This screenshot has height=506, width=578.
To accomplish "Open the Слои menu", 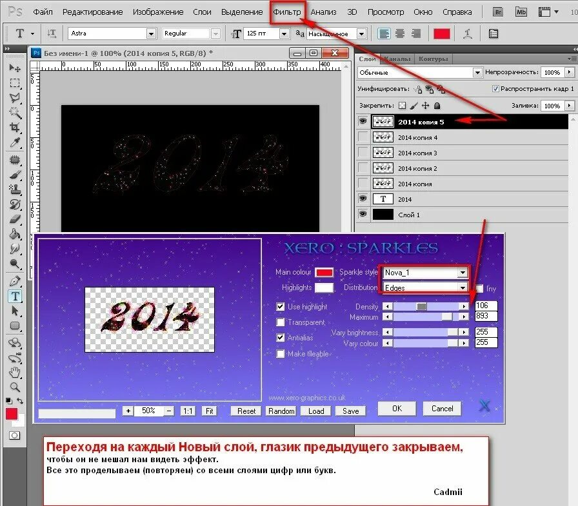I will [202, 12].
